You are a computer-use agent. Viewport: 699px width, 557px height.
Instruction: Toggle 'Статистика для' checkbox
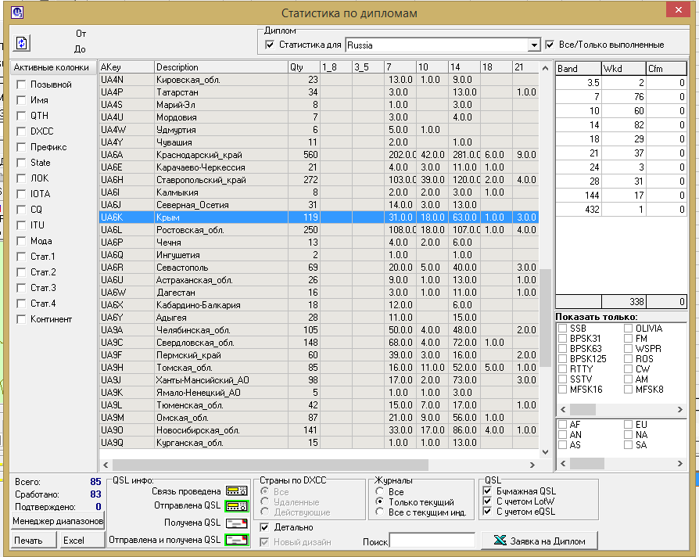tap(271, 45)
